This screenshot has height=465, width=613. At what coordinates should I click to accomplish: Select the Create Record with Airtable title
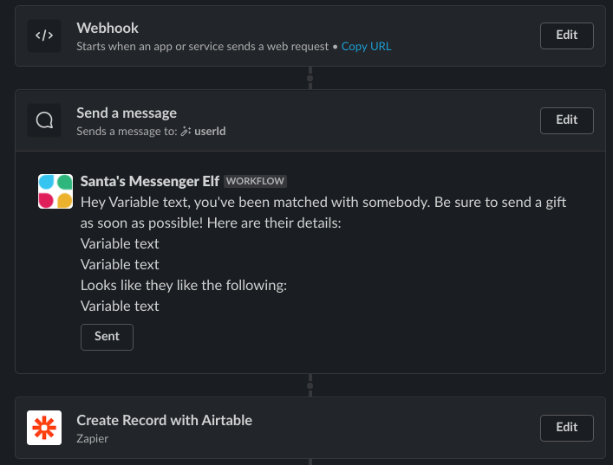[x=164, y=420]
